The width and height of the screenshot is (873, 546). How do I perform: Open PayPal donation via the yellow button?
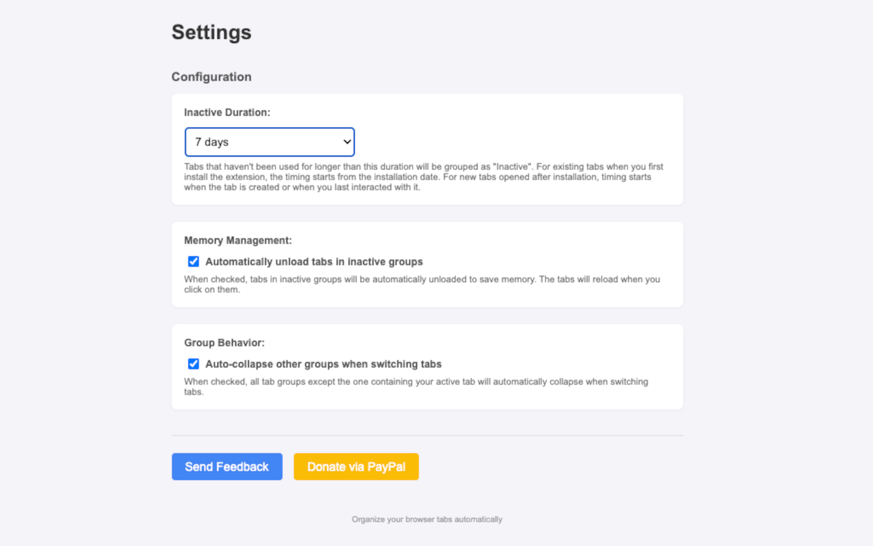click(x=356, y=466)
